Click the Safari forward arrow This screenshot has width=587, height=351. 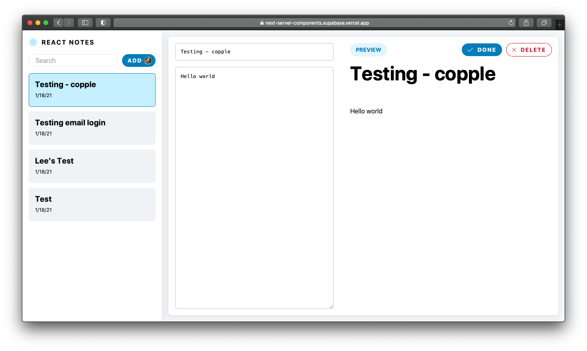69,23
